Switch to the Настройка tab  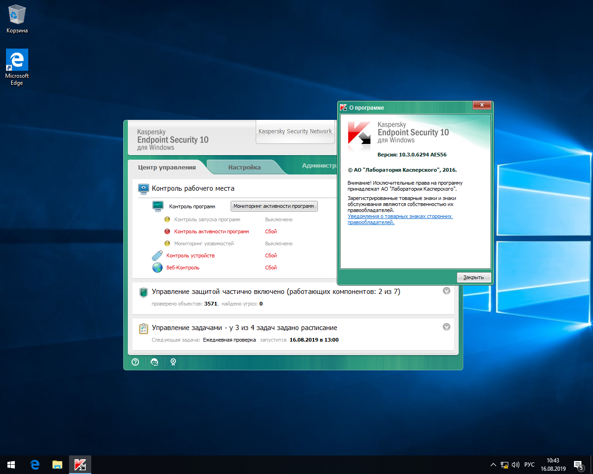point(244,167)
